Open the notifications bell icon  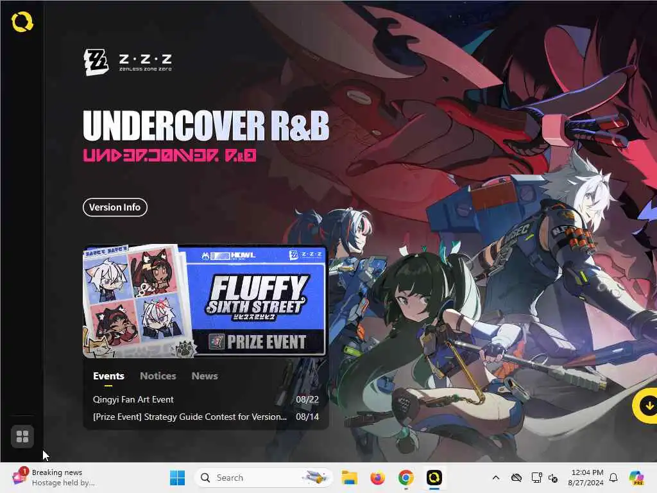[613, 478]
